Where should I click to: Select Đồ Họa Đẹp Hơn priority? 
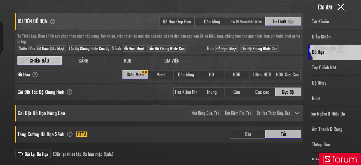tap(177, 22)
